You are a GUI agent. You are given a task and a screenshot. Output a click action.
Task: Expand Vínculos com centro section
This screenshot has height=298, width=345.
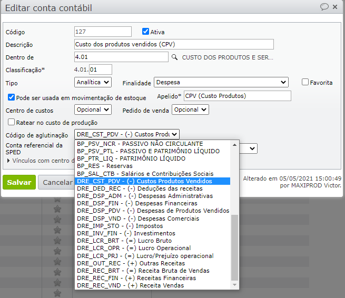pyautogui.click(x=8, y=161)
